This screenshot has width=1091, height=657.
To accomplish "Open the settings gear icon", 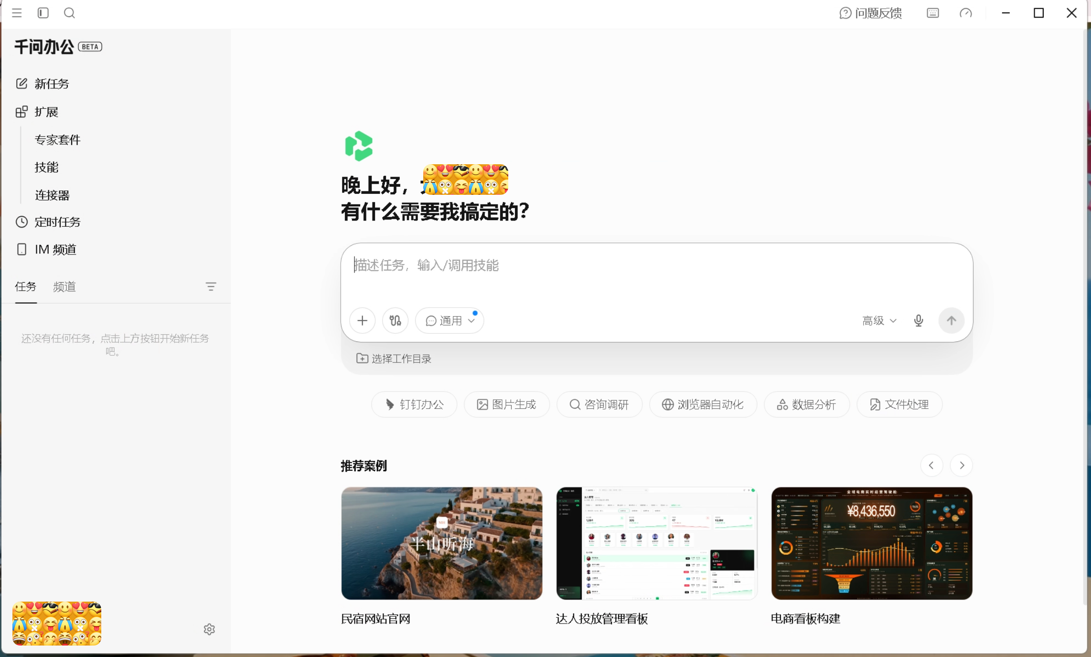I will (209, 629).
